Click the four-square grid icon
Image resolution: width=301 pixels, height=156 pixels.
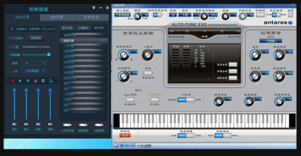(x=43, y=81)
